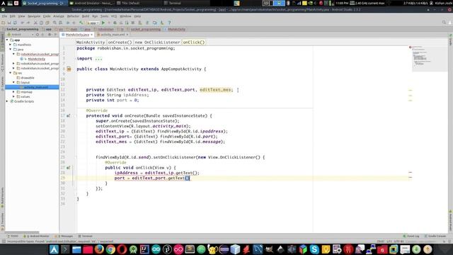The image size is (453, 255).
Task: Open the Gradle Console panel
Action: (435, 236)
